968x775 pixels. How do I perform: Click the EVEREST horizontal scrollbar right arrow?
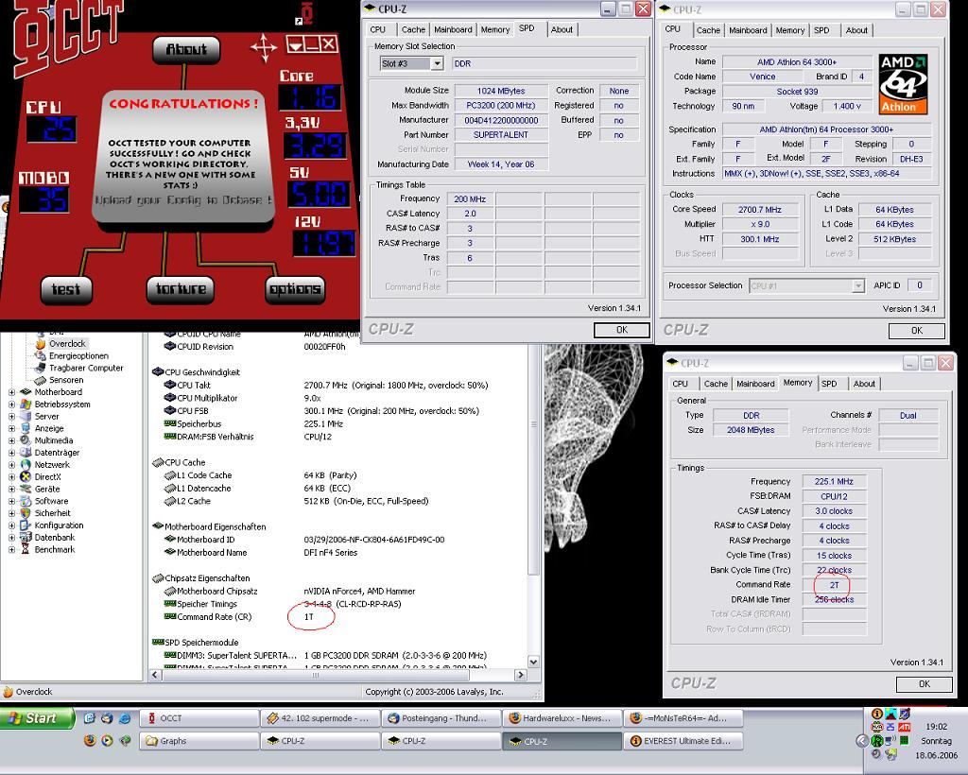[x=521, y=675]
